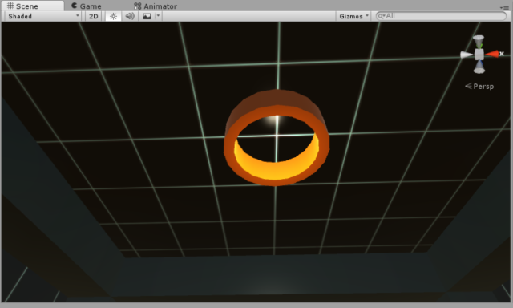Image resolution: width=513 pixels, height=308 pixels.
Task: Switch to the Scene tab
Action: click(32, 6)
